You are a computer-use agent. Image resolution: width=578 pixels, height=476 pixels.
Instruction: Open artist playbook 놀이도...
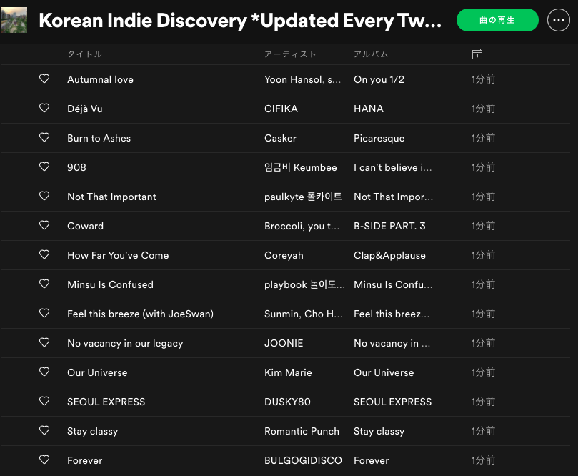(x=304, y=284)
